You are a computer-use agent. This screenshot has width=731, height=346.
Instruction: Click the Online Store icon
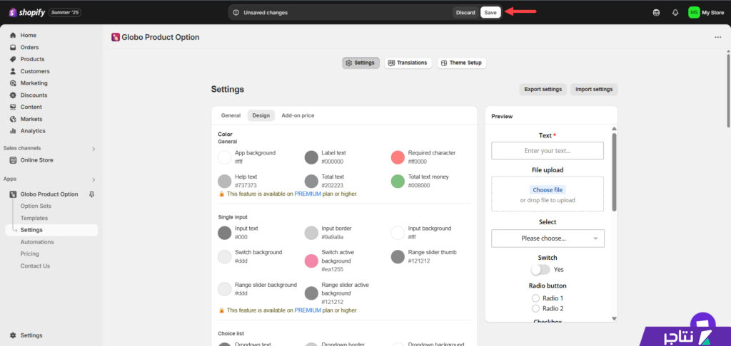point(13,160)
